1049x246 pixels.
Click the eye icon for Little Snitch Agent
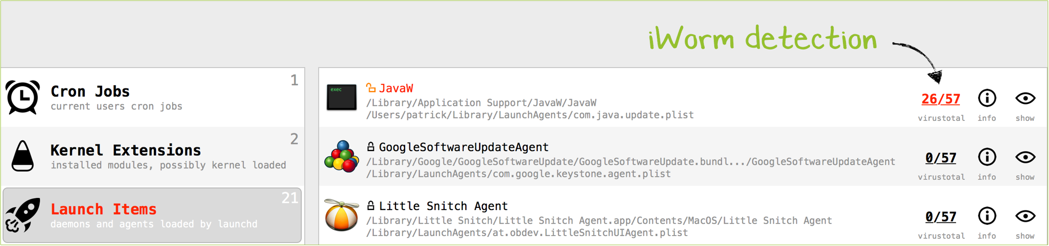[1025, 216]
